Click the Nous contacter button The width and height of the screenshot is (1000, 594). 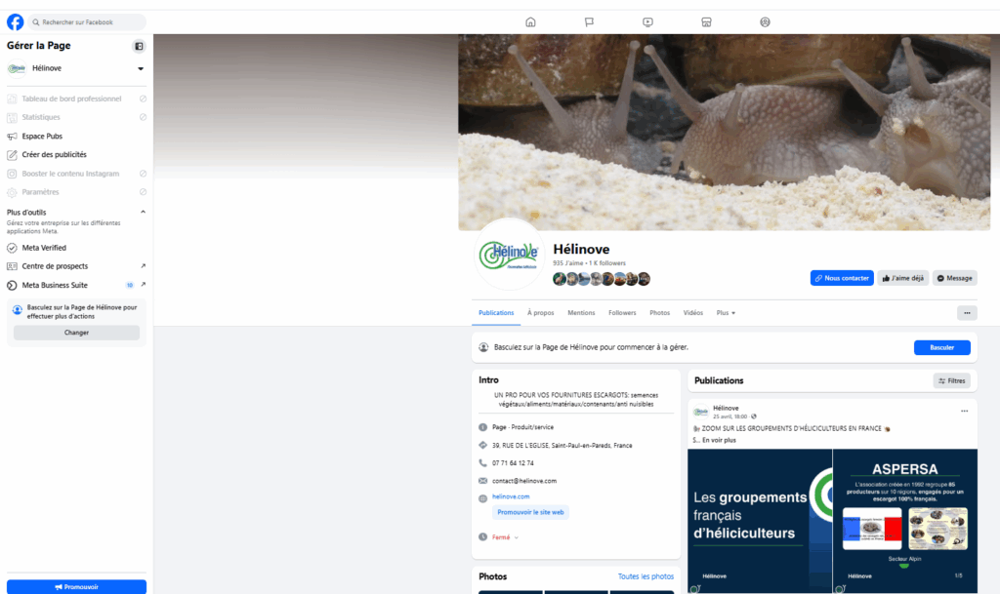(842, 278)
